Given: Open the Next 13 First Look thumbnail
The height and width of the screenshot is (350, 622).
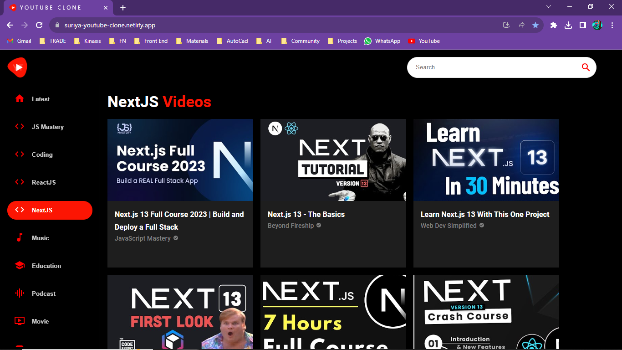Looking at the screenshot, I should 180,312.
